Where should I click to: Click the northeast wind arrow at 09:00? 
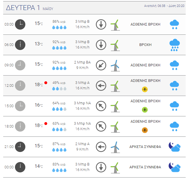click(x=101, y=65)
